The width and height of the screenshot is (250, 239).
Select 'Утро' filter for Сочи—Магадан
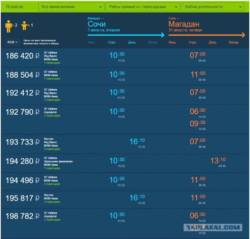click(192, 43)
